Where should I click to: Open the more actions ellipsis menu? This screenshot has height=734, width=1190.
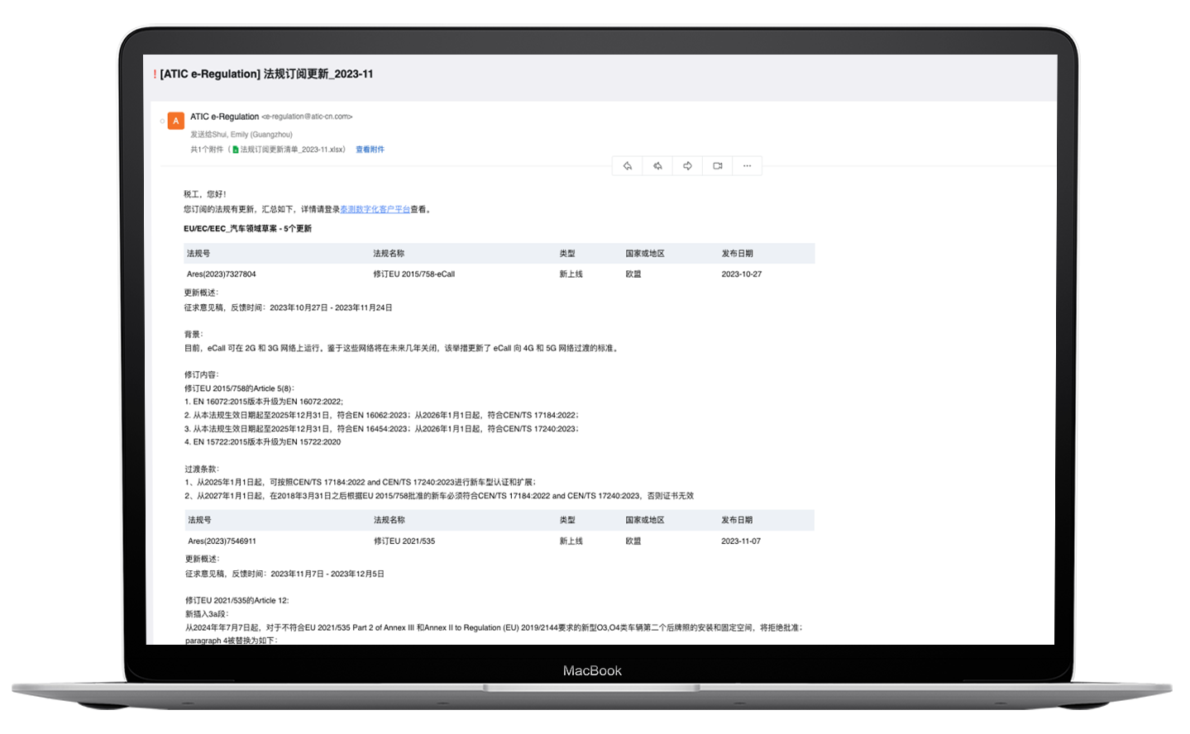(x=747, y=166)
